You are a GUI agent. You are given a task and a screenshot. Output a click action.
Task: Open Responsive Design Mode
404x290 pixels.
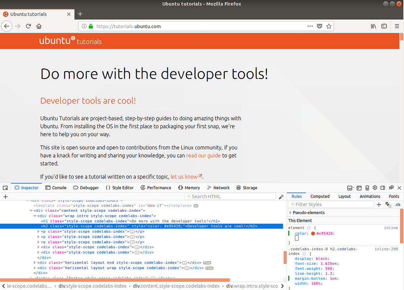(x=367, y=188)
